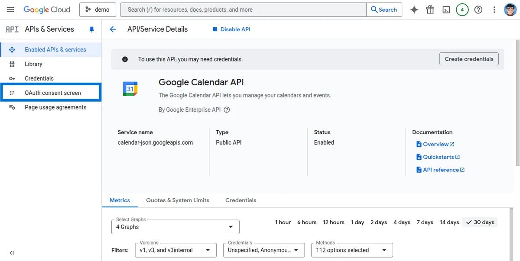Image resolution: width=520 pixels, height=261 pixels.
Task: Select the 14 days time range
Action: (449, 222)
